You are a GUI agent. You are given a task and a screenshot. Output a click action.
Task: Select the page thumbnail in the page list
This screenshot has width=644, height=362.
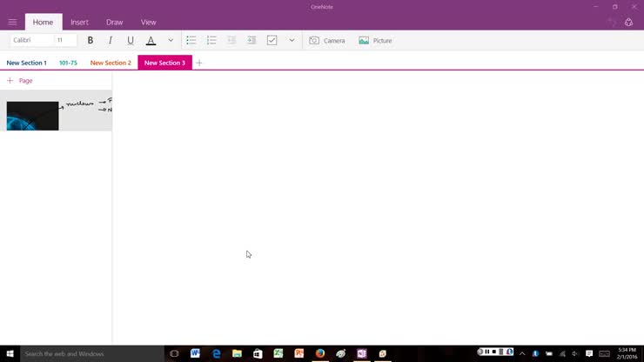[56, 115]
